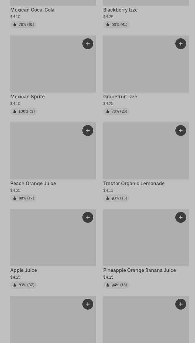This screenshot has width=195, height=343.
Task: Click the 94% (18) thumbs-up rating
Action: pyautogui.click(x=116, y=285)
